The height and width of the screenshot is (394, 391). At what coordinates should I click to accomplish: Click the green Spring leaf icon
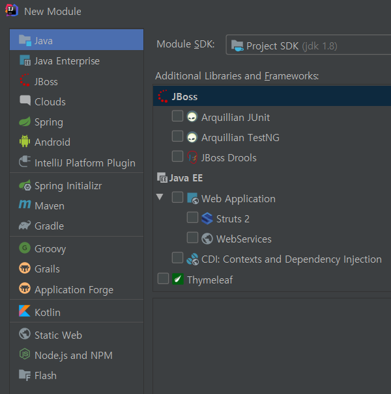(25, 122)
